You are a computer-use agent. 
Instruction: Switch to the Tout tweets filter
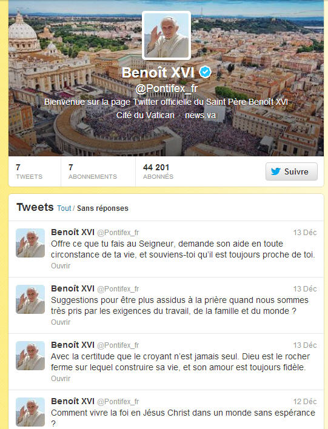pyautogui.click(x=64, y=208)
